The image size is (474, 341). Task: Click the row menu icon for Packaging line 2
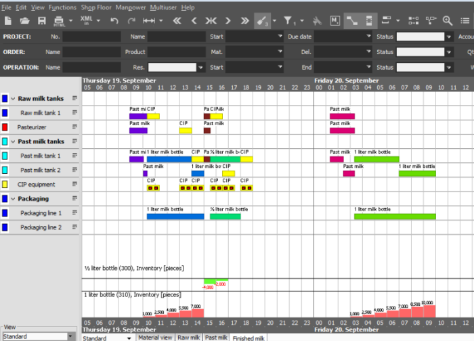click(x=74, y=227)
